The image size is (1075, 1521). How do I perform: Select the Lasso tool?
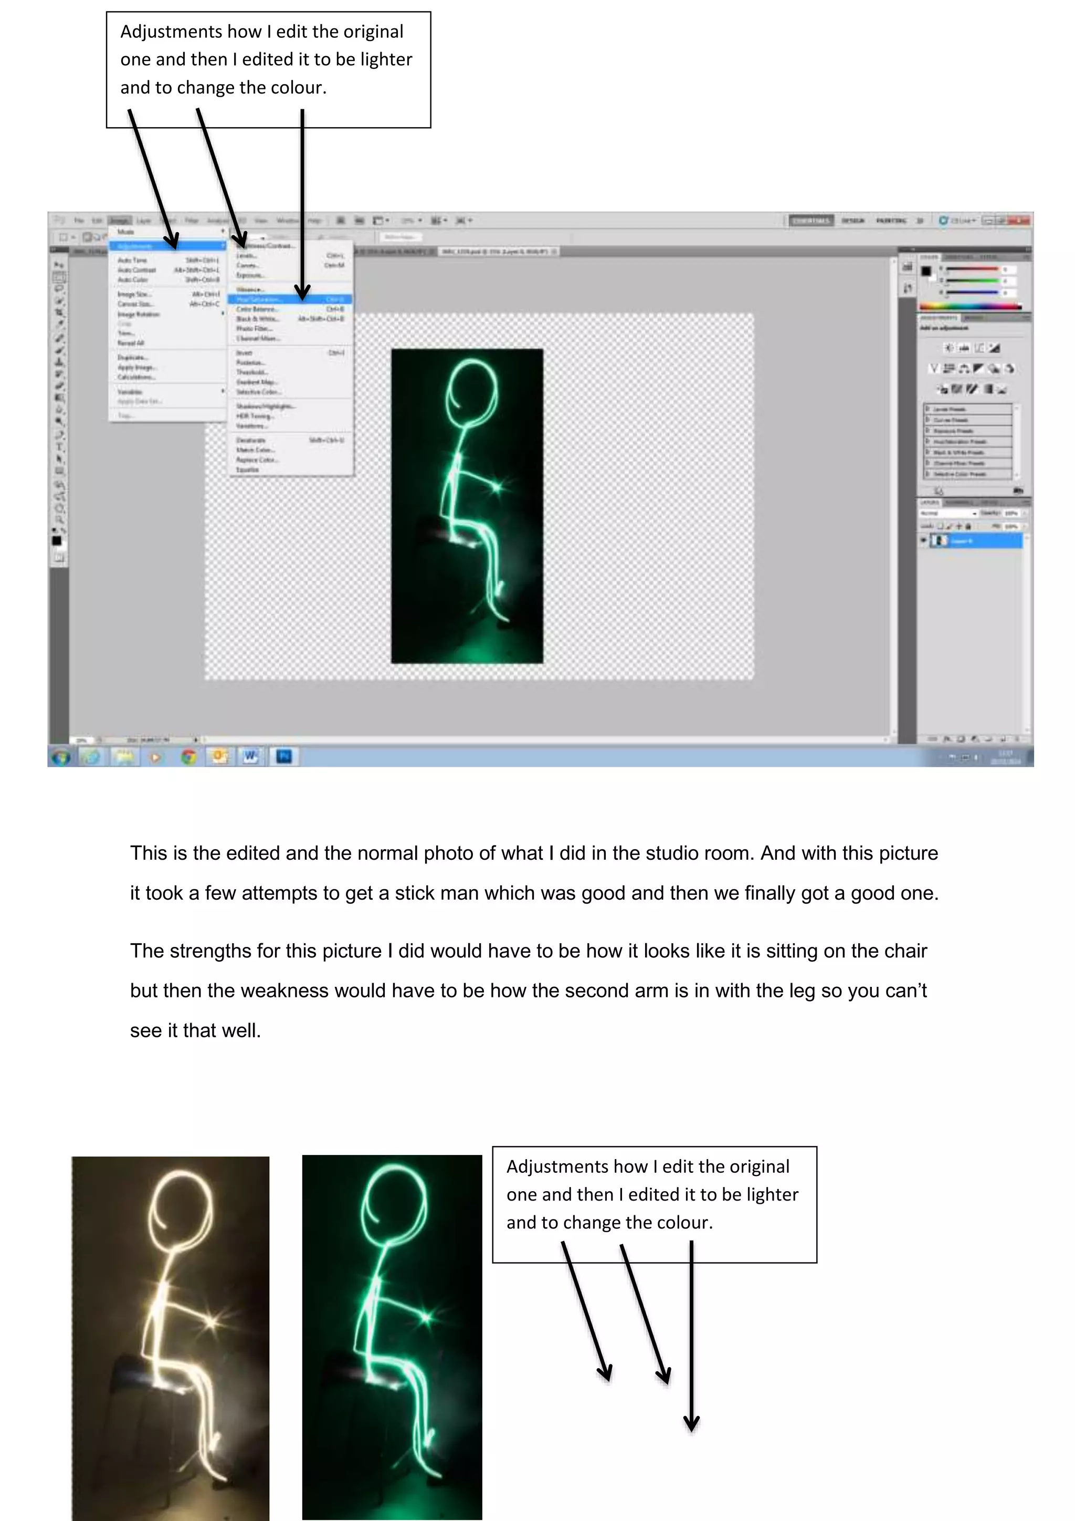tap(59, 289)
